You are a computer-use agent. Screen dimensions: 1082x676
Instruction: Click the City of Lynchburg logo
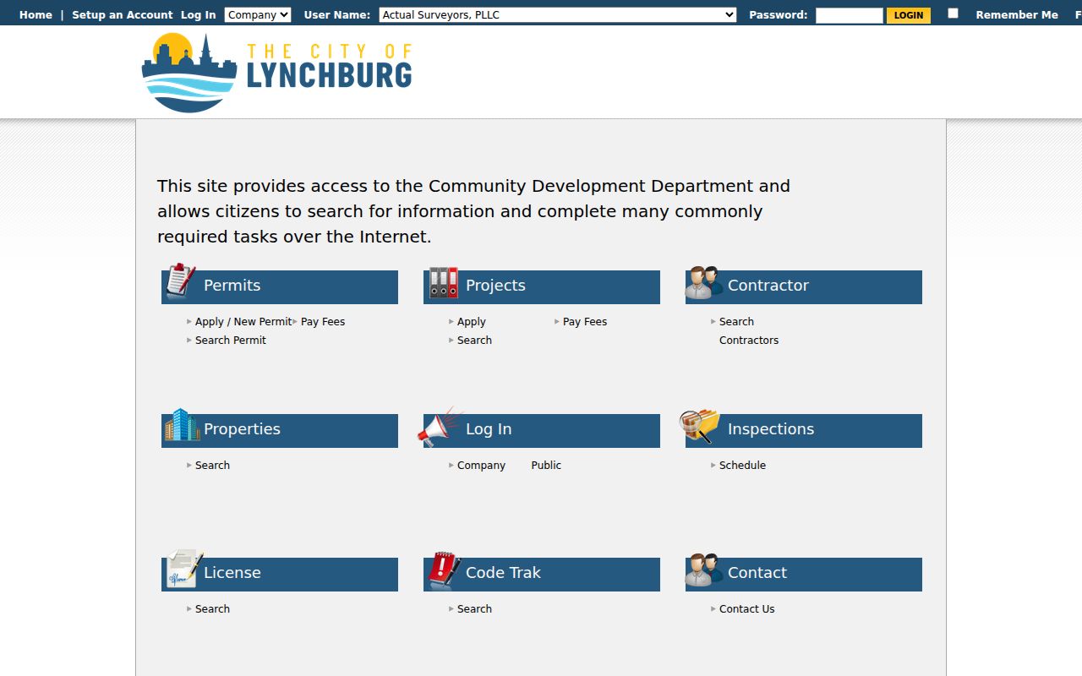pyautogui.click(x=276, y=73)
